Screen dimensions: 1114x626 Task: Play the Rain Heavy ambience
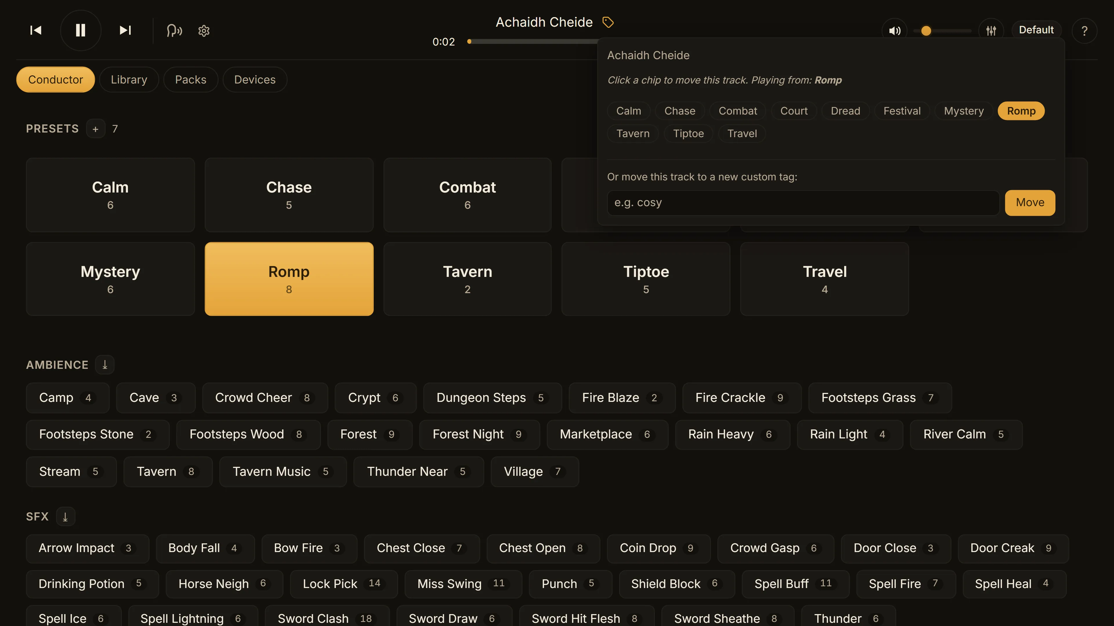pos(732,434)
